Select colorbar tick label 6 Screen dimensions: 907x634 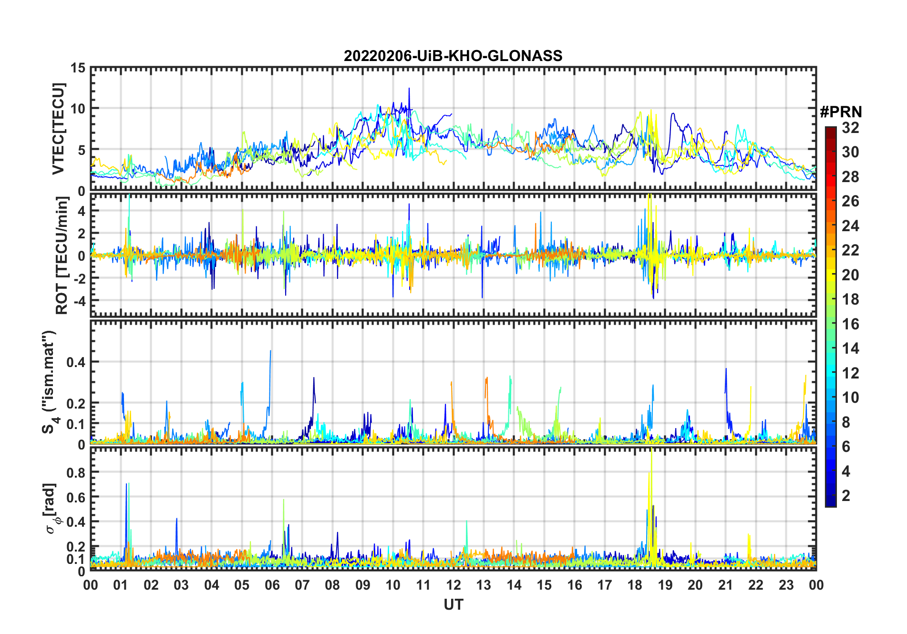click(x=846, y=447)
